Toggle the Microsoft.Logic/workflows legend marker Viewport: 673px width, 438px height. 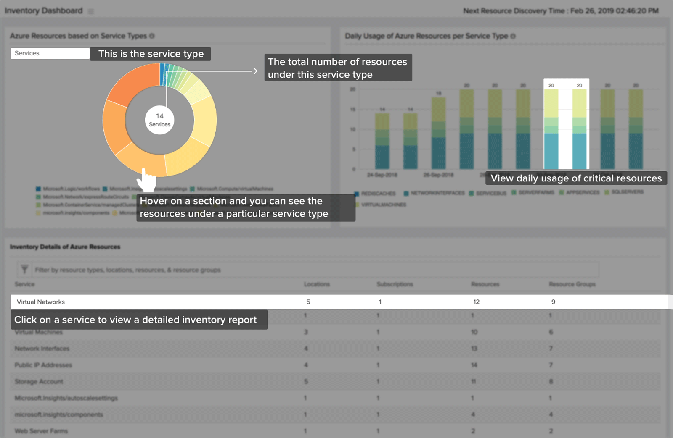(39, 189)
